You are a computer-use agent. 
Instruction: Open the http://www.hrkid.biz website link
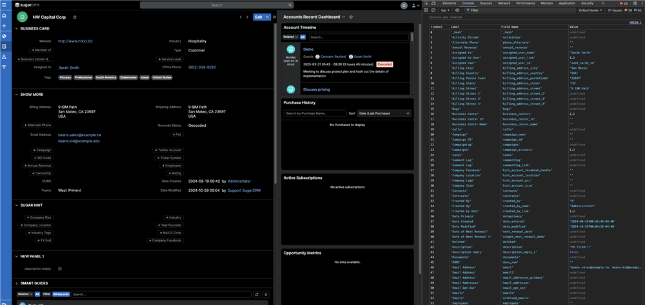point(75,41)
